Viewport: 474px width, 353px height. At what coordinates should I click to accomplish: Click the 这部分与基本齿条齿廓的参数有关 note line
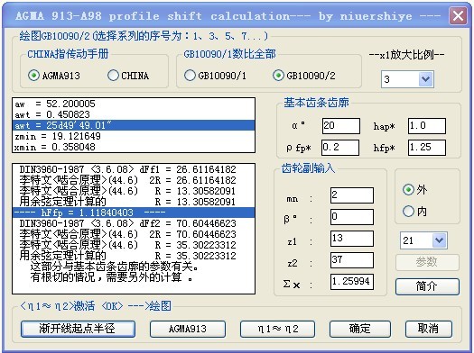tap(134, 267)
